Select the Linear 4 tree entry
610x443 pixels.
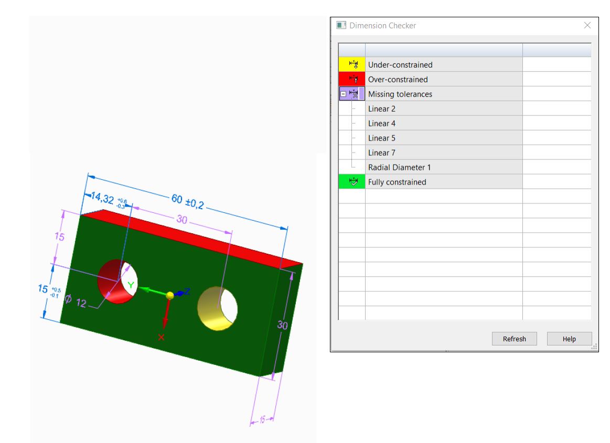tap(381, 123)
